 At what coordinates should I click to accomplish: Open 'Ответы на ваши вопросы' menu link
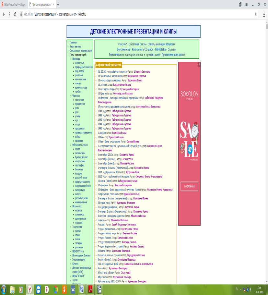click(x=161, y=44)
